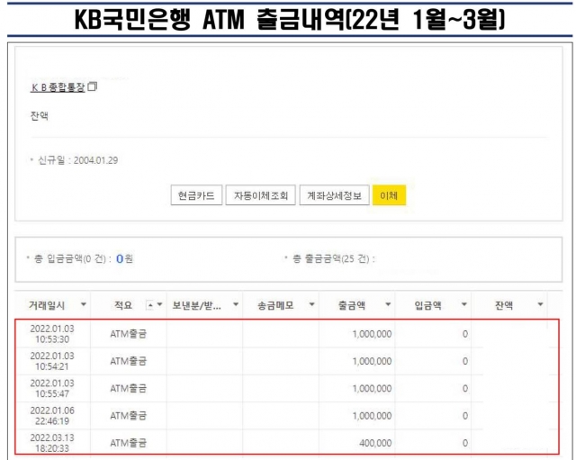Screen dimensions: 576x460
Task: Click the 송금메모 column header label
Action: click(275, 305)
